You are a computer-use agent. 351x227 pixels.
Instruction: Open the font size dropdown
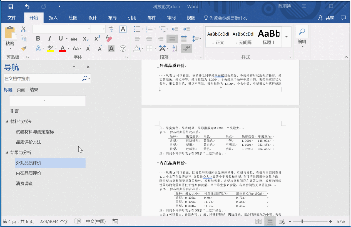click(x=104, y=29)
